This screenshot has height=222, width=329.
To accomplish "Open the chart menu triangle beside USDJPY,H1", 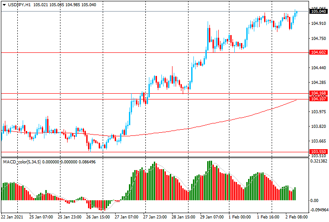I will click(4, 5).
